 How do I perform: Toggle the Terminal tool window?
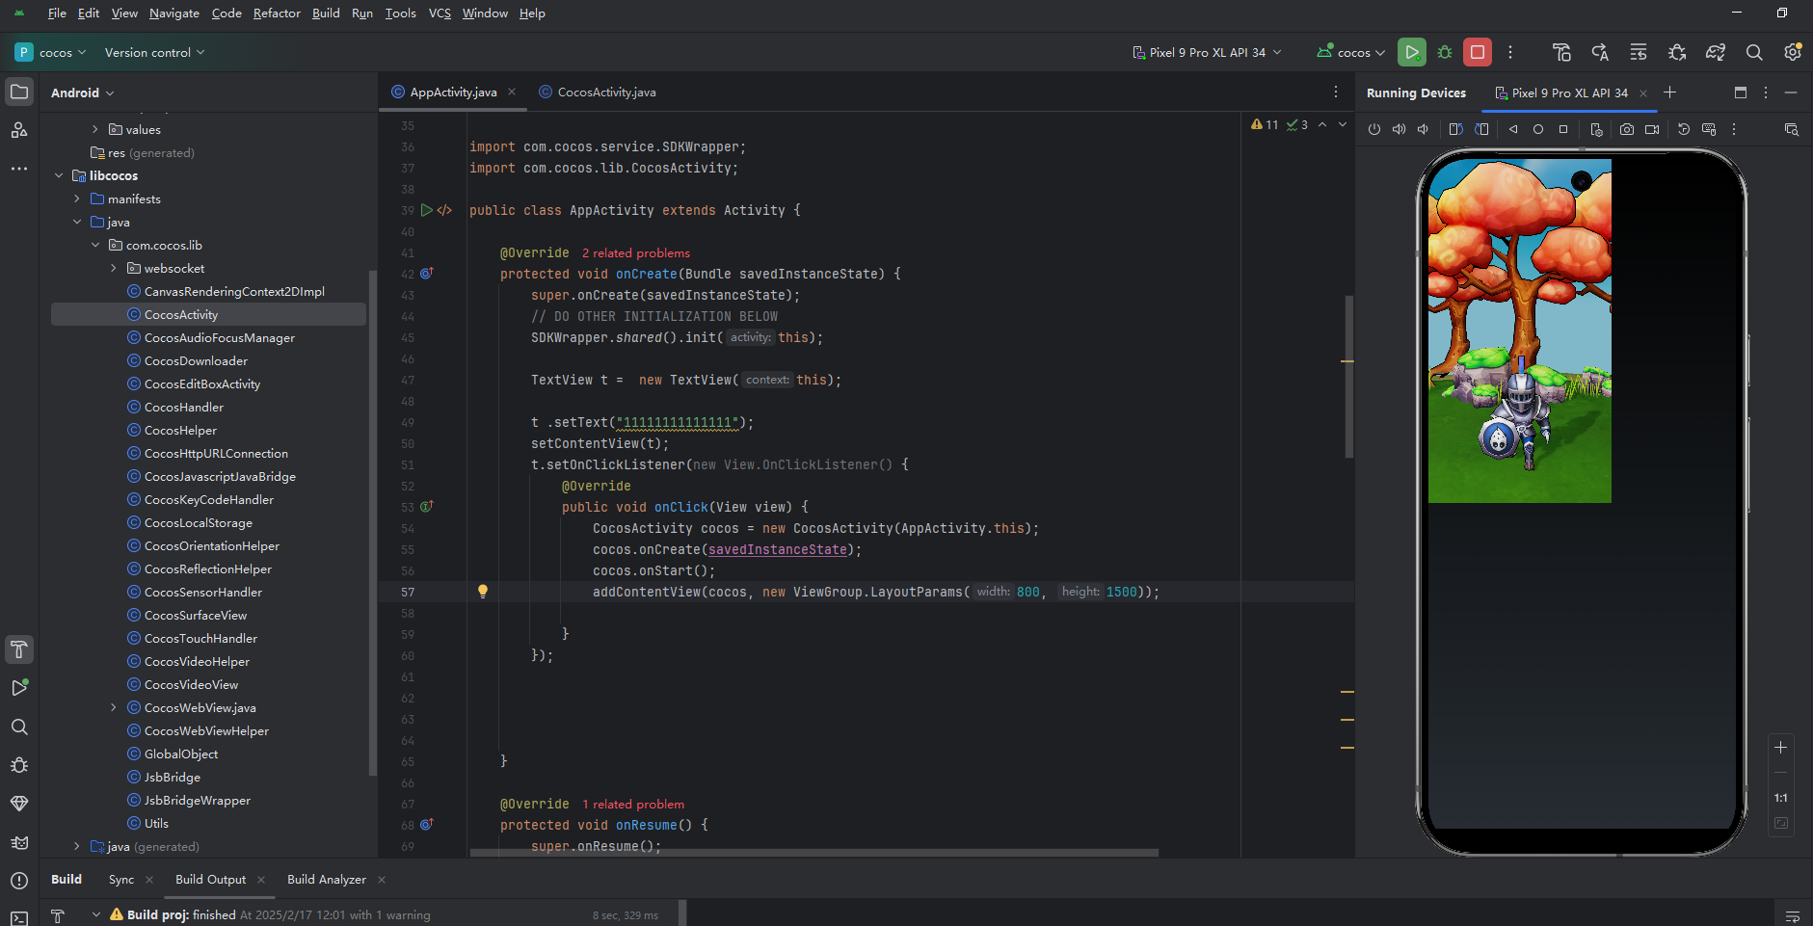click(19, 917)
